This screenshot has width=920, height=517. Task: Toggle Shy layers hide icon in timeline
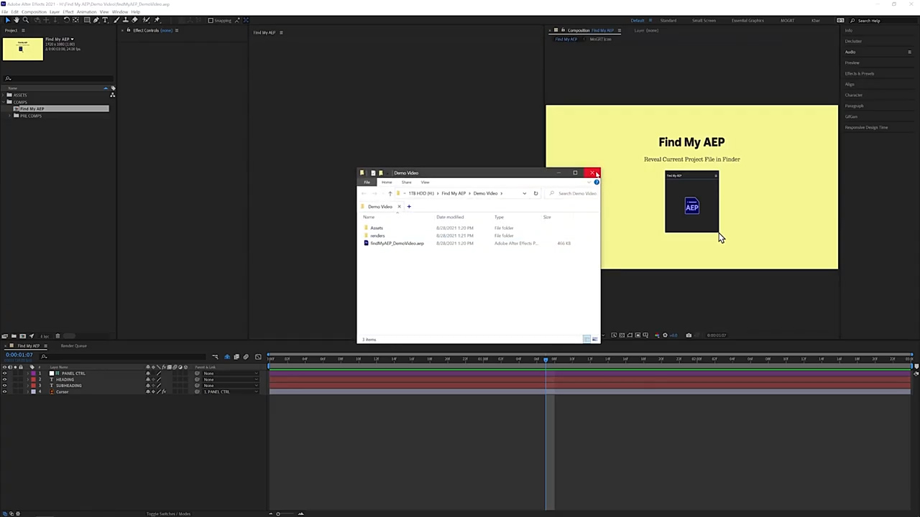click(226, 357)
